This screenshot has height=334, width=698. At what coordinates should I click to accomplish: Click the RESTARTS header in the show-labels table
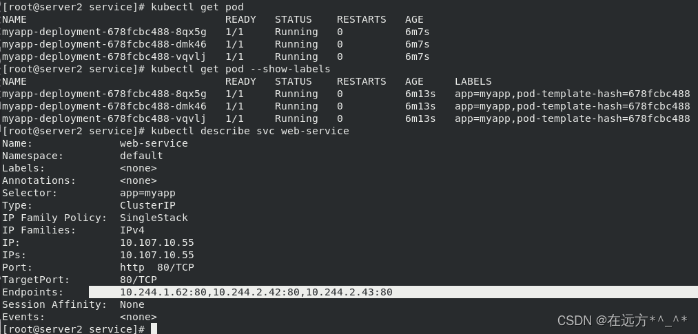tap(362, 81)
